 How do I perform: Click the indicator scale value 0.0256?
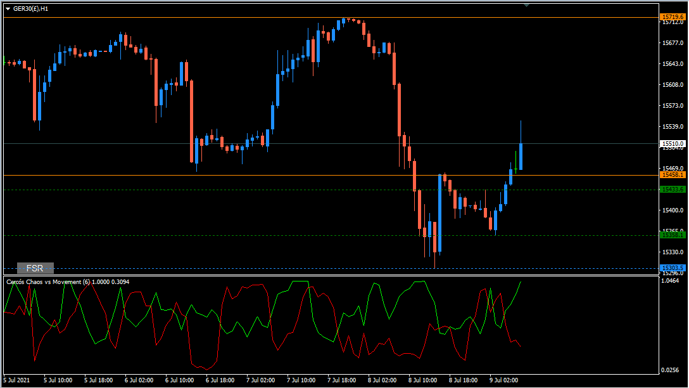[670, 370]
